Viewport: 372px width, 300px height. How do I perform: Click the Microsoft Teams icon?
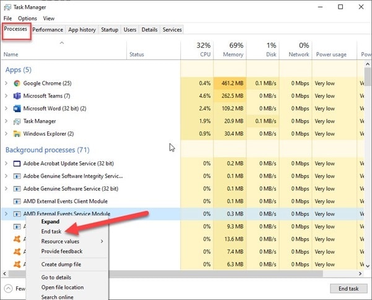click(x=17, y=96)
